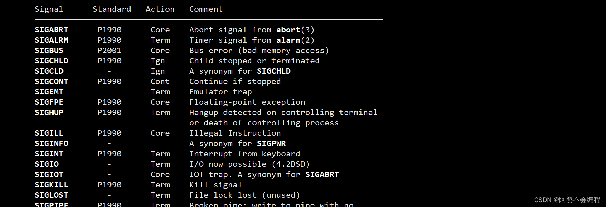Click the bold alarm(2) reference
The image size is (606, 207).
(x=295, y=40)
